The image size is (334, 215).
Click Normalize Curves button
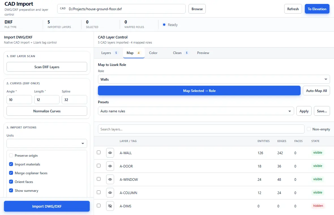pos(47,111)
